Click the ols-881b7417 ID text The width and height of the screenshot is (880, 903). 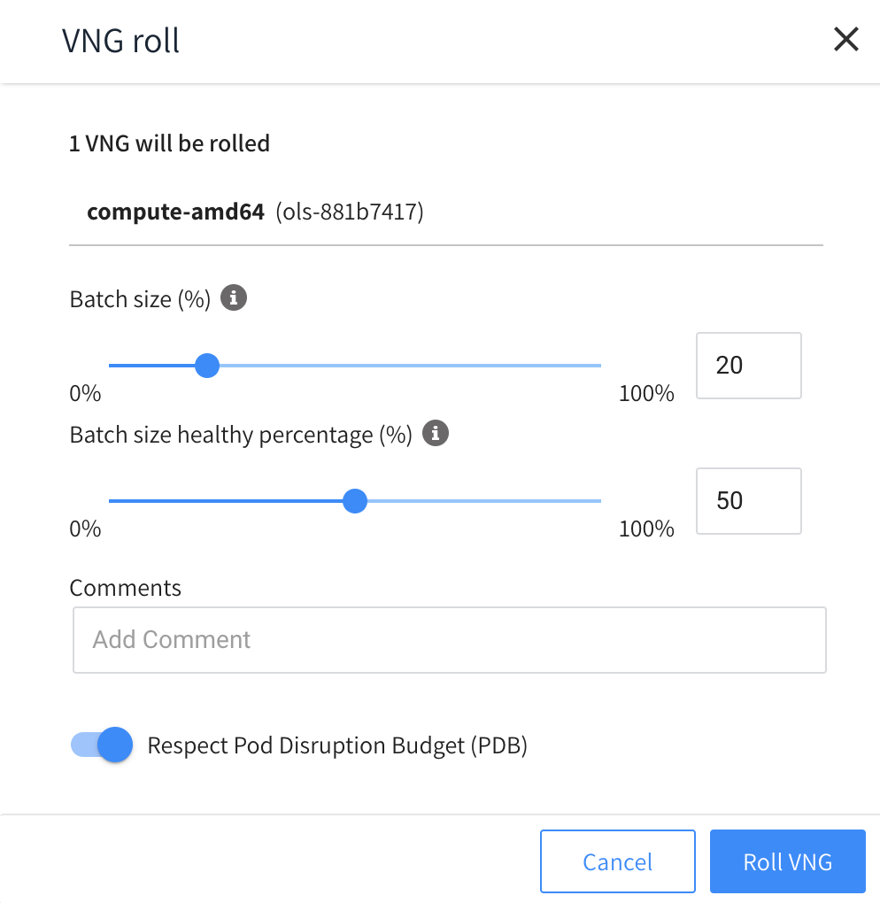(350, 212)
